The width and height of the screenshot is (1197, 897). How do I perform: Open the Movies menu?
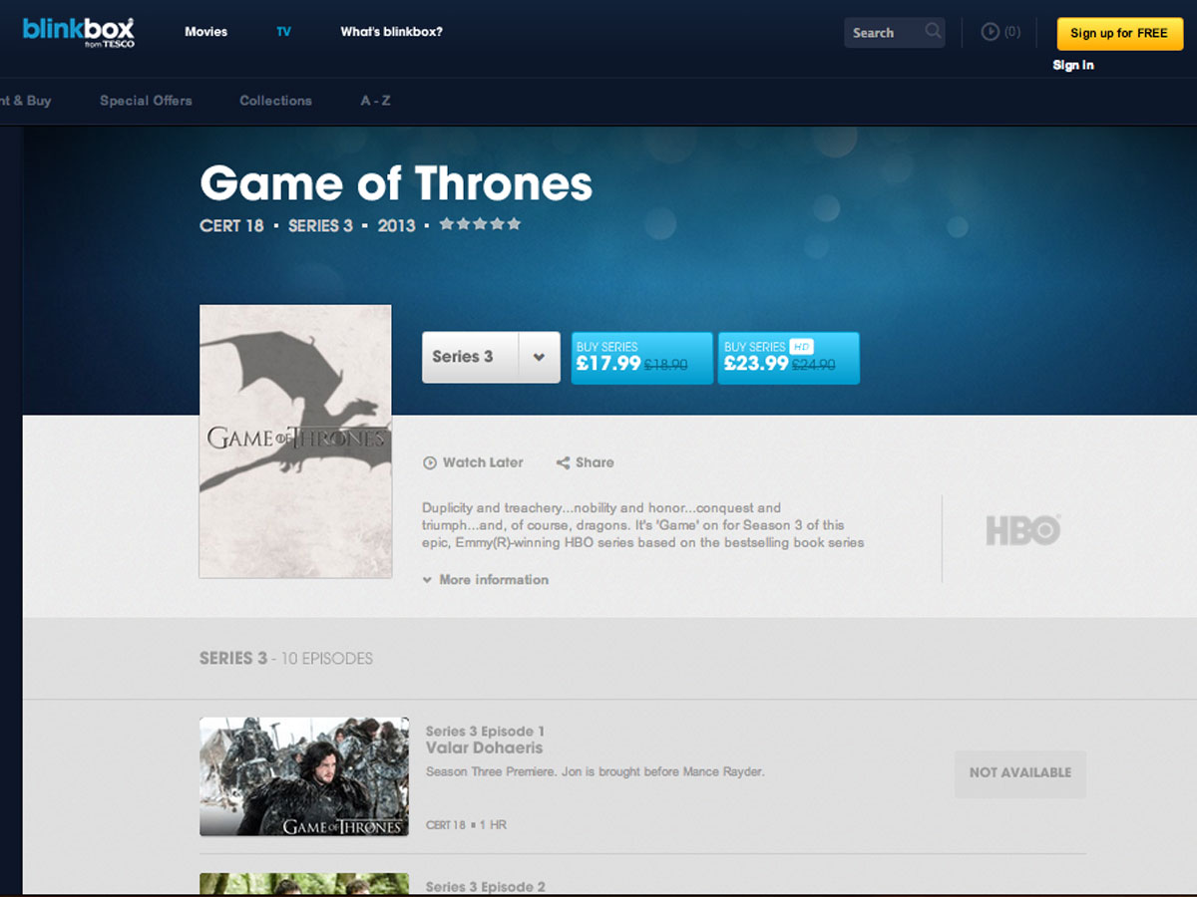tap(206, 32)
